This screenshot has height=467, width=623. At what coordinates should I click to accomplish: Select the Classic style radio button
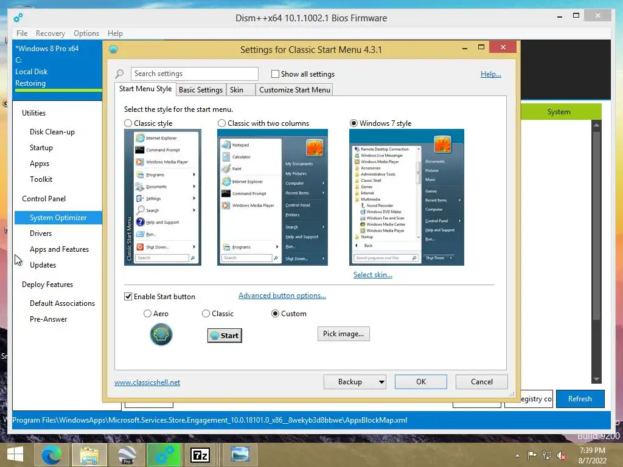click(x=128, y=123)
